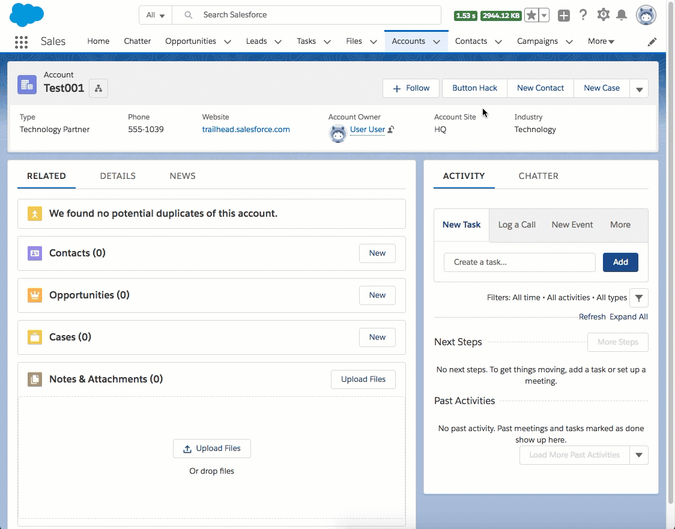The image size is (675, 529).
Task: Select the ACTIVITY tab
Action: (x=464, y=176)
